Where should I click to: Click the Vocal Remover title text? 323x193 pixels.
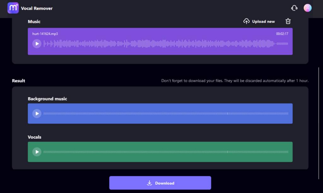(37, 8)
